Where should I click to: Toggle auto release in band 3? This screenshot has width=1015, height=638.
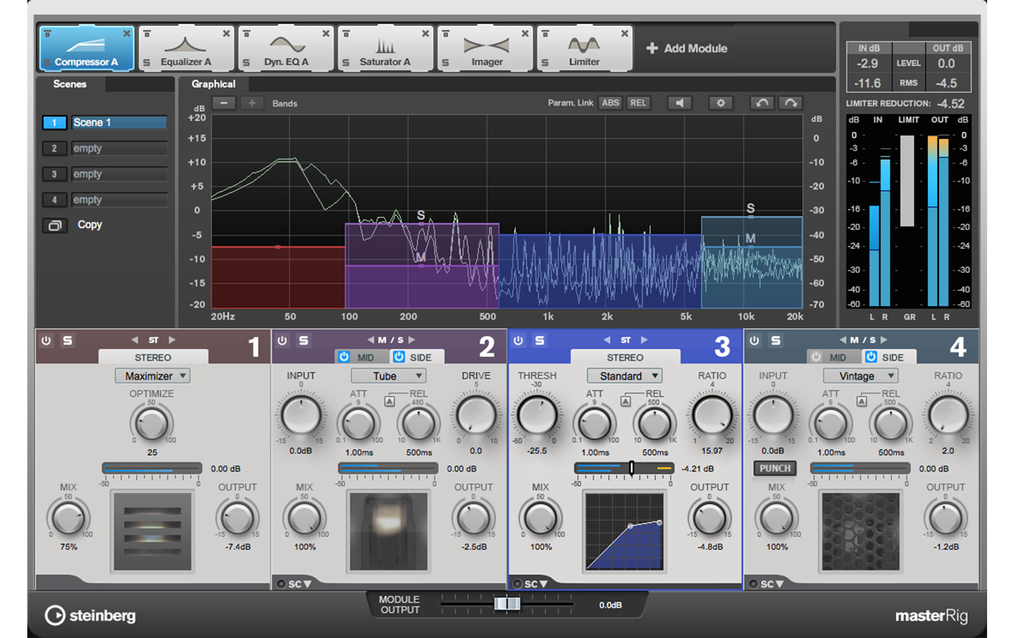[625, 401]
